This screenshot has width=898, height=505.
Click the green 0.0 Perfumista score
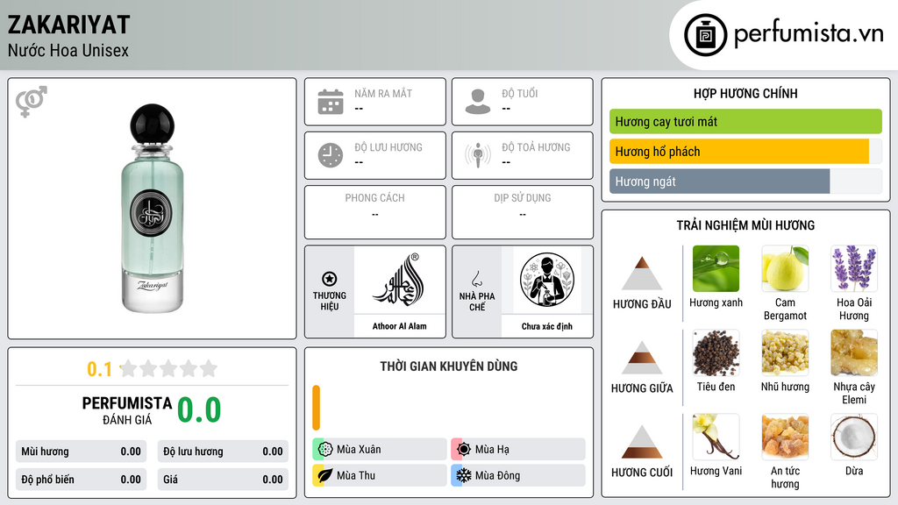[199, 410]
